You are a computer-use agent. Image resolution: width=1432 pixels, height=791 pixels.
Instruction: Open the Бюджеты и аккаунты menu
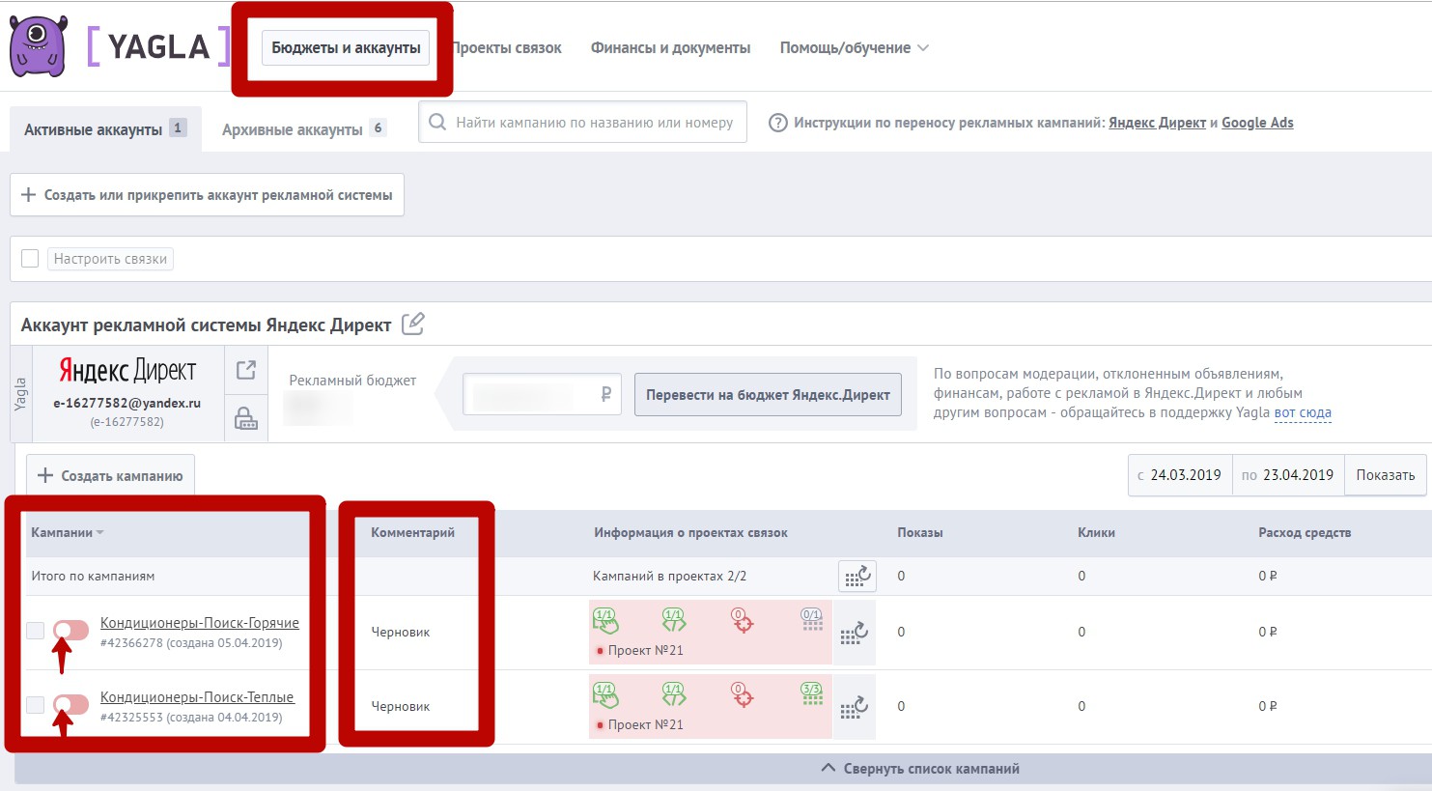[346, 47]
